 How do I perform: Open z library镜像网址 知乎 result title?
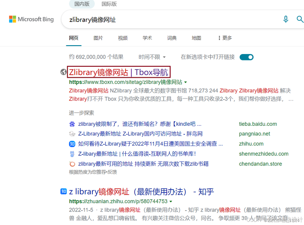[141, 192]
